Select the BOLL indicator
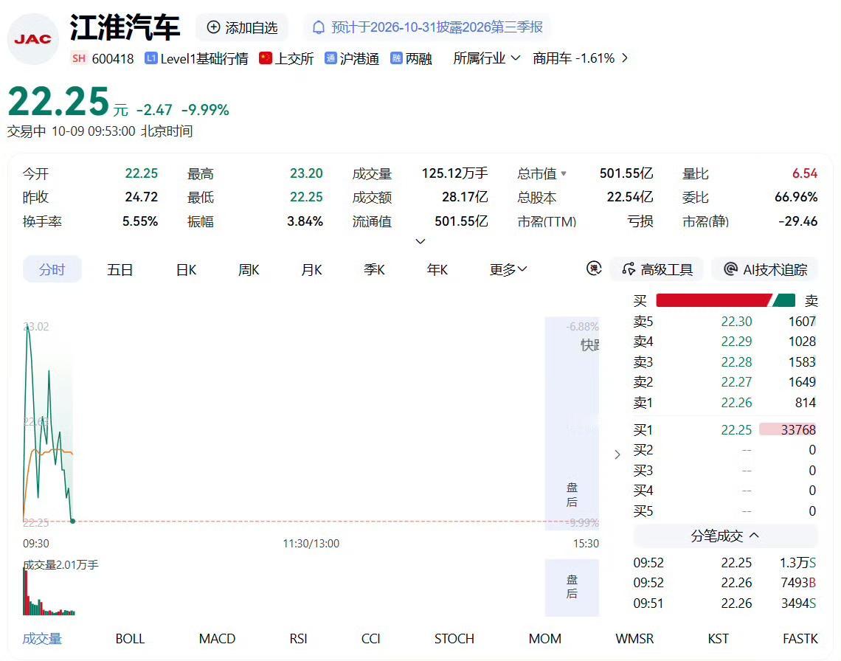 (x=130, y=638)
